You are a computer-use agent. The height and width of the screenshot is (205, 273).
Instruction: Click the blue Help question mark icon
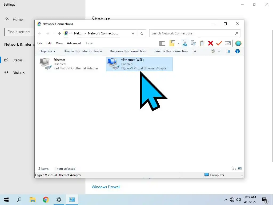point(238,51)
